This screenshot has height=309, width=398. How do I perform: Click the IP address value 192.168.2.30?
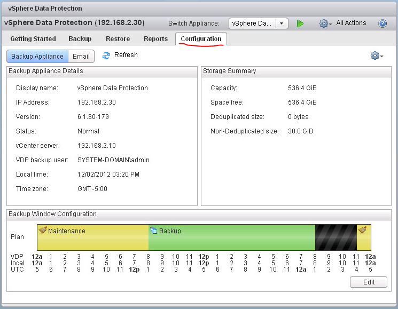point(97,102)
